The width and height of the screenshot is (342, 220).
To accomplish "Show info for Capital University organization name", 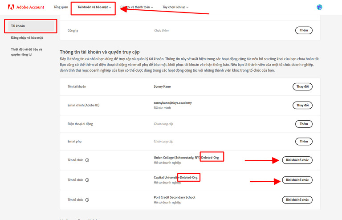I will pos(87,180).
